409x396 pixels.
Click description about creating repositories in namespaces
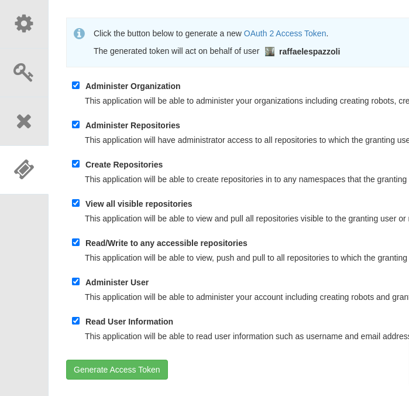point(246,179)
